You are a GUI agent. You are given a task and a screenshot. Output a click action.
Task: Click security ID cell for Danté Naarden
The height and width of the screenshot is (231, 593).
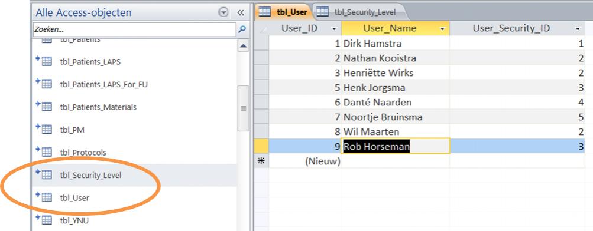(517, 102)
